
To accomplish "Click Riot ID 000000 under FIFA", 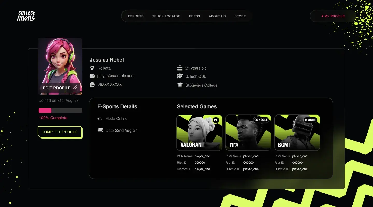I will [248, 163].
